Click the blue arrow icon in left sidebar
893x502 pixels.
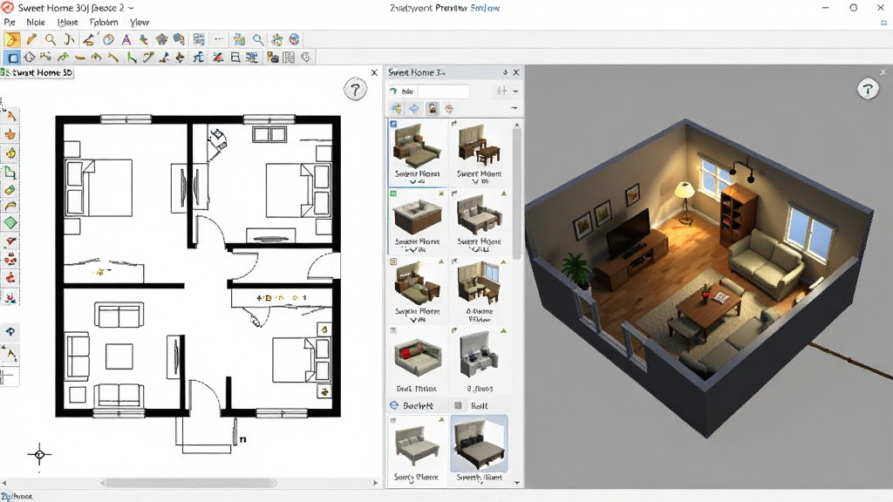point(10,331)
